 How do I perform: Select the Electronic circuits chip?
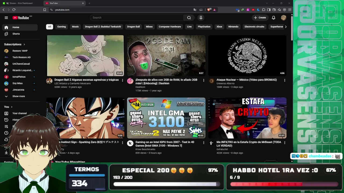[x=255, y=27]
